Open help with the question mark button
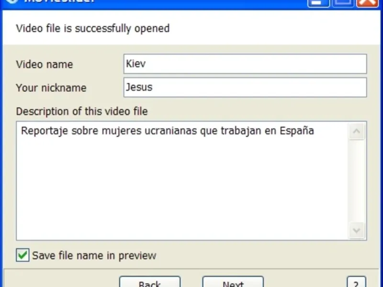 [356, 282]
